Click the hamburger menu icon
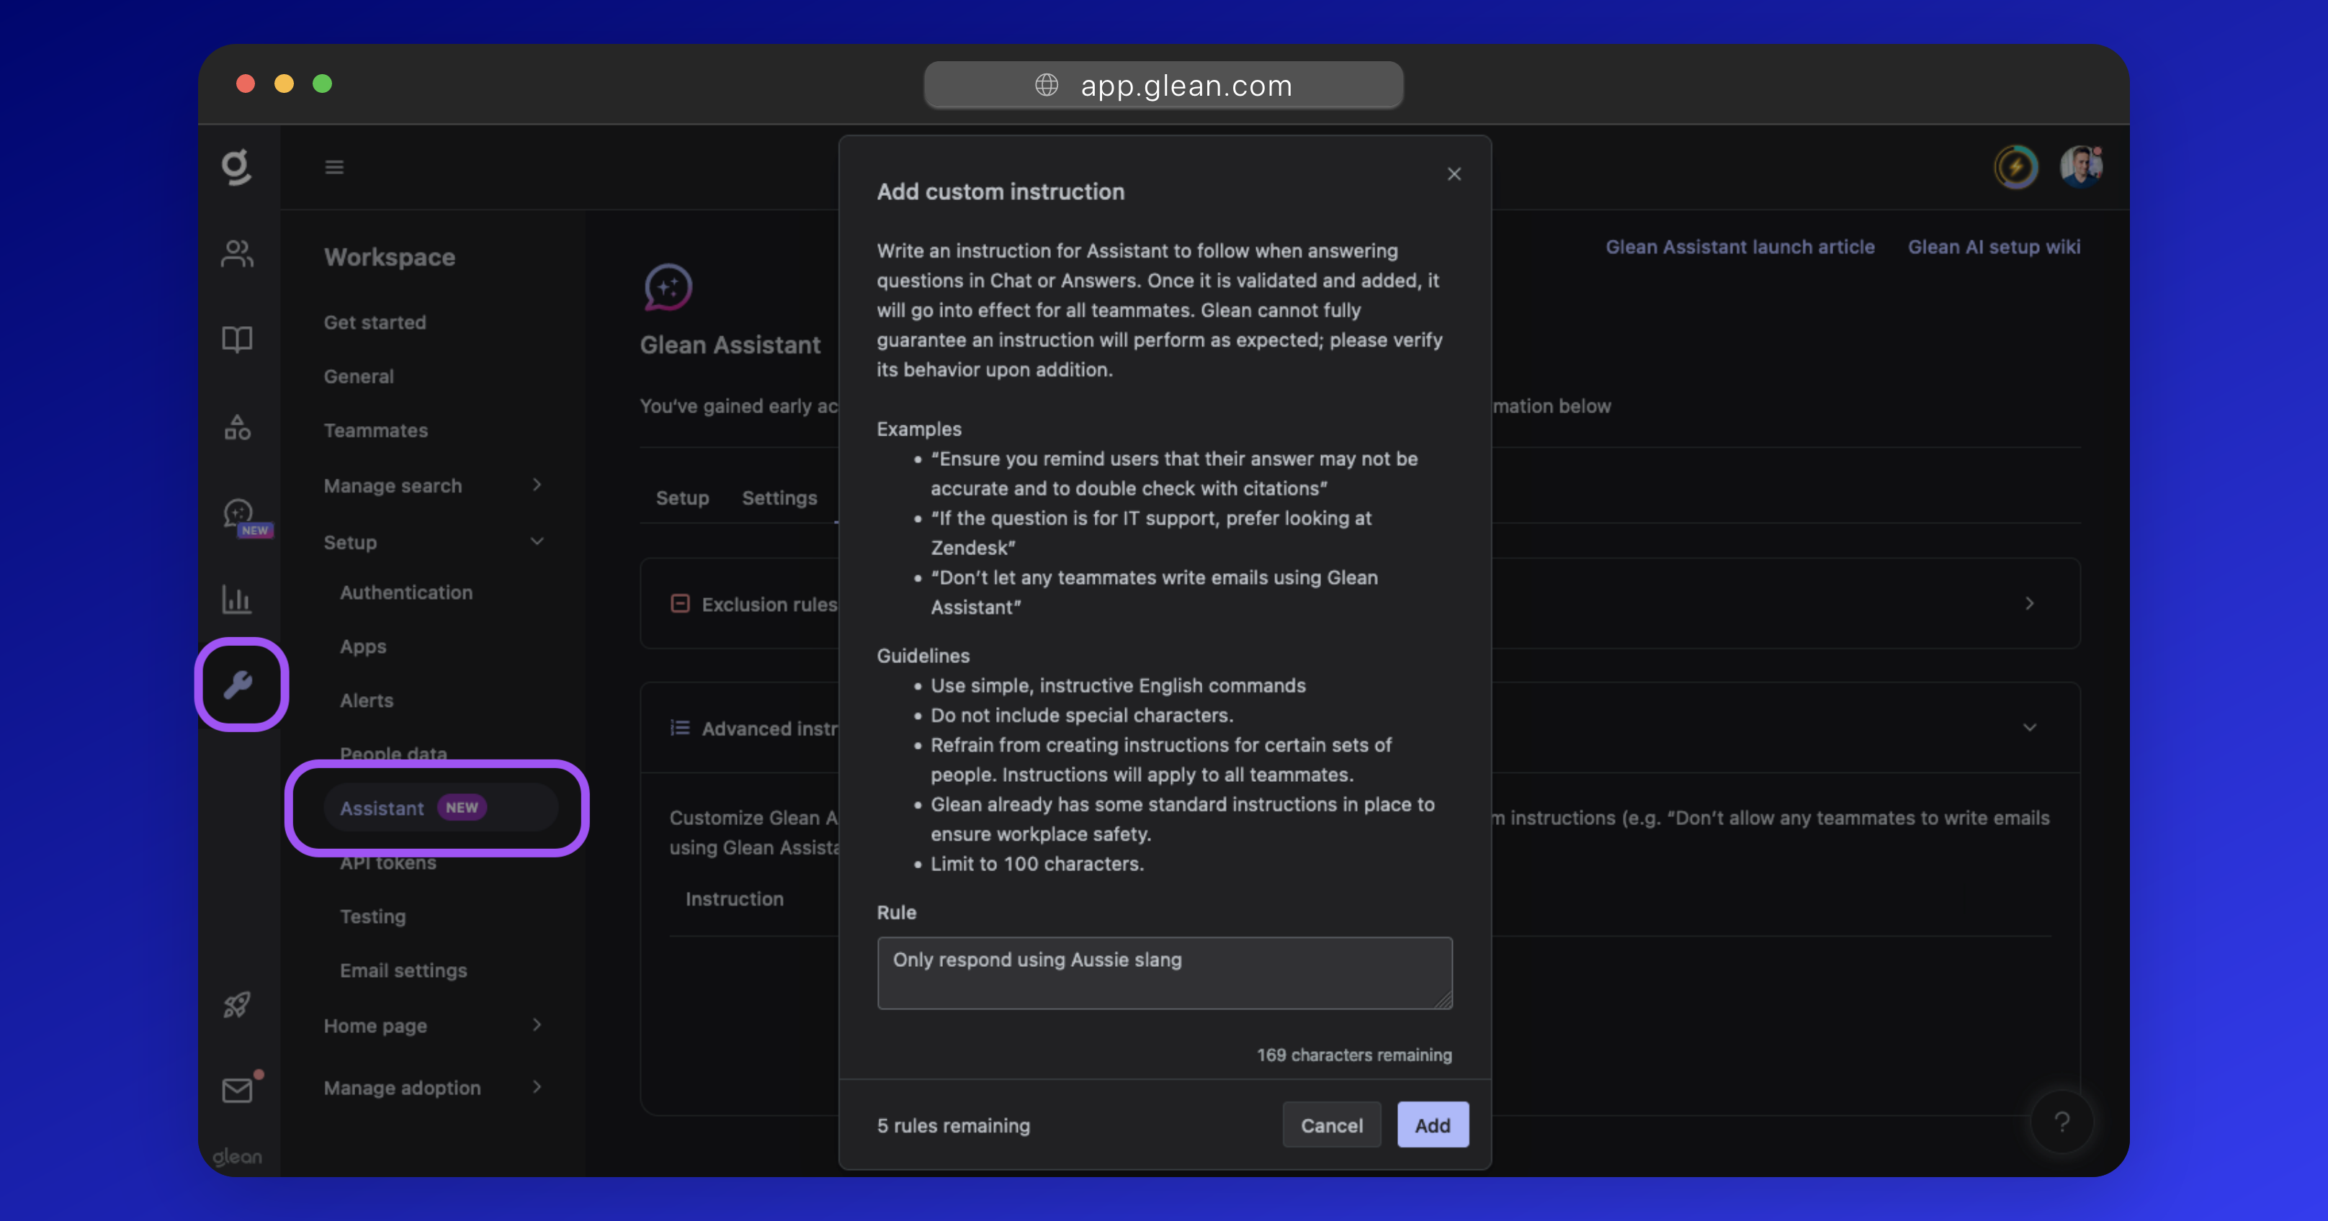This screenshot has width=2328, height=1221. (x=334, y=167)
